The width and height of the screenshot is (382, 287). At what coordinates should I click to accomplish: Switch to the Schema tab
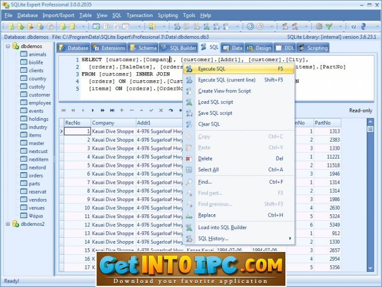(x=143, y=48)
